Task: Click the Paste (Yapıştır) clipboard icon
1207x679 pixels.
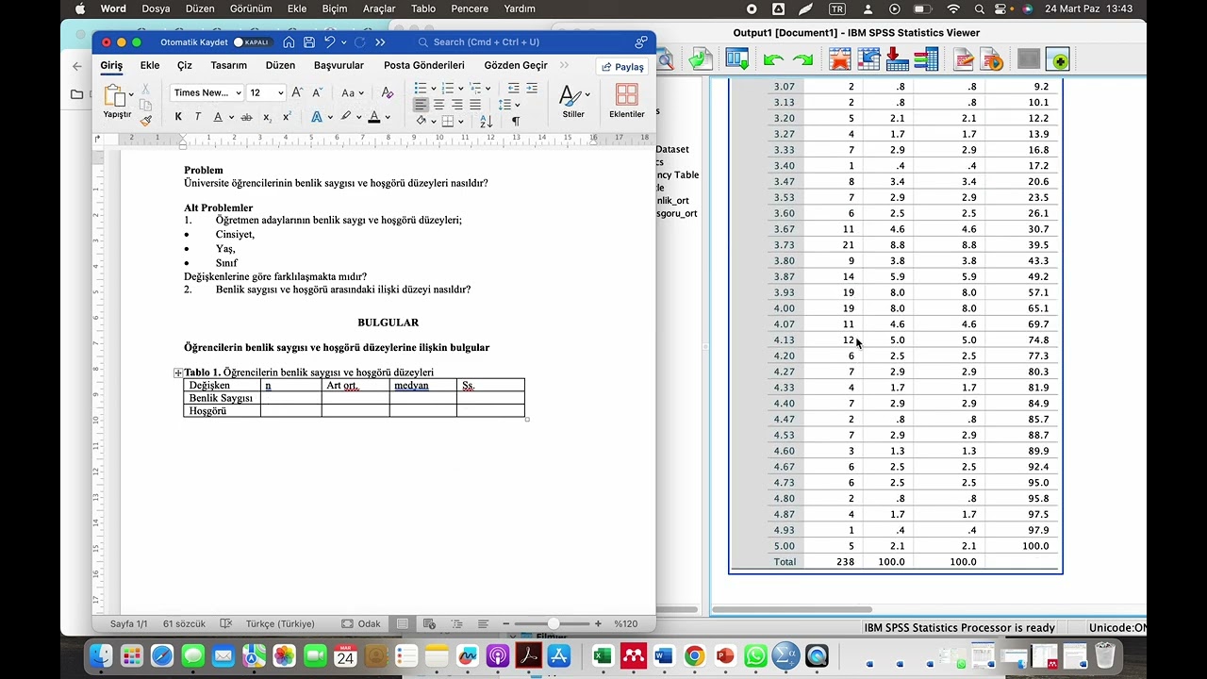Action: click(x=114, y=96)
